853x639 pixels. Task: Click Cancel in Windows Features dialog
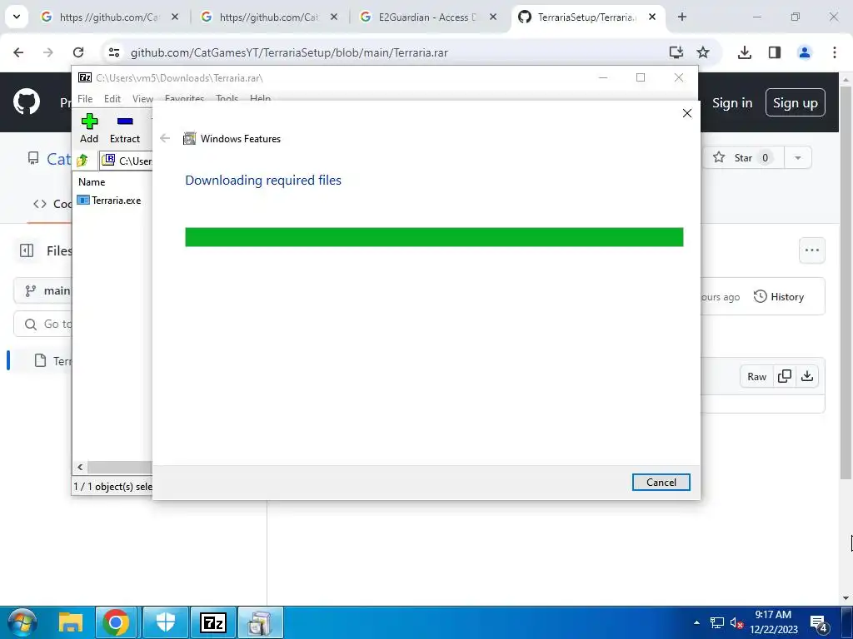661,482
